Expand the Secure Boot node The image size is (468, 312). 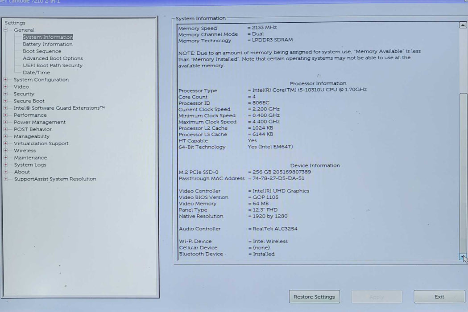[x=5, y=101]
